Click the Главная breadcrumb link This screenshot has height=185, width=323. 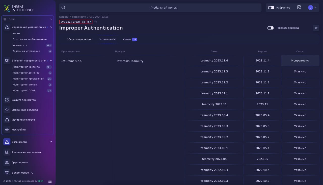click(64, 17)
